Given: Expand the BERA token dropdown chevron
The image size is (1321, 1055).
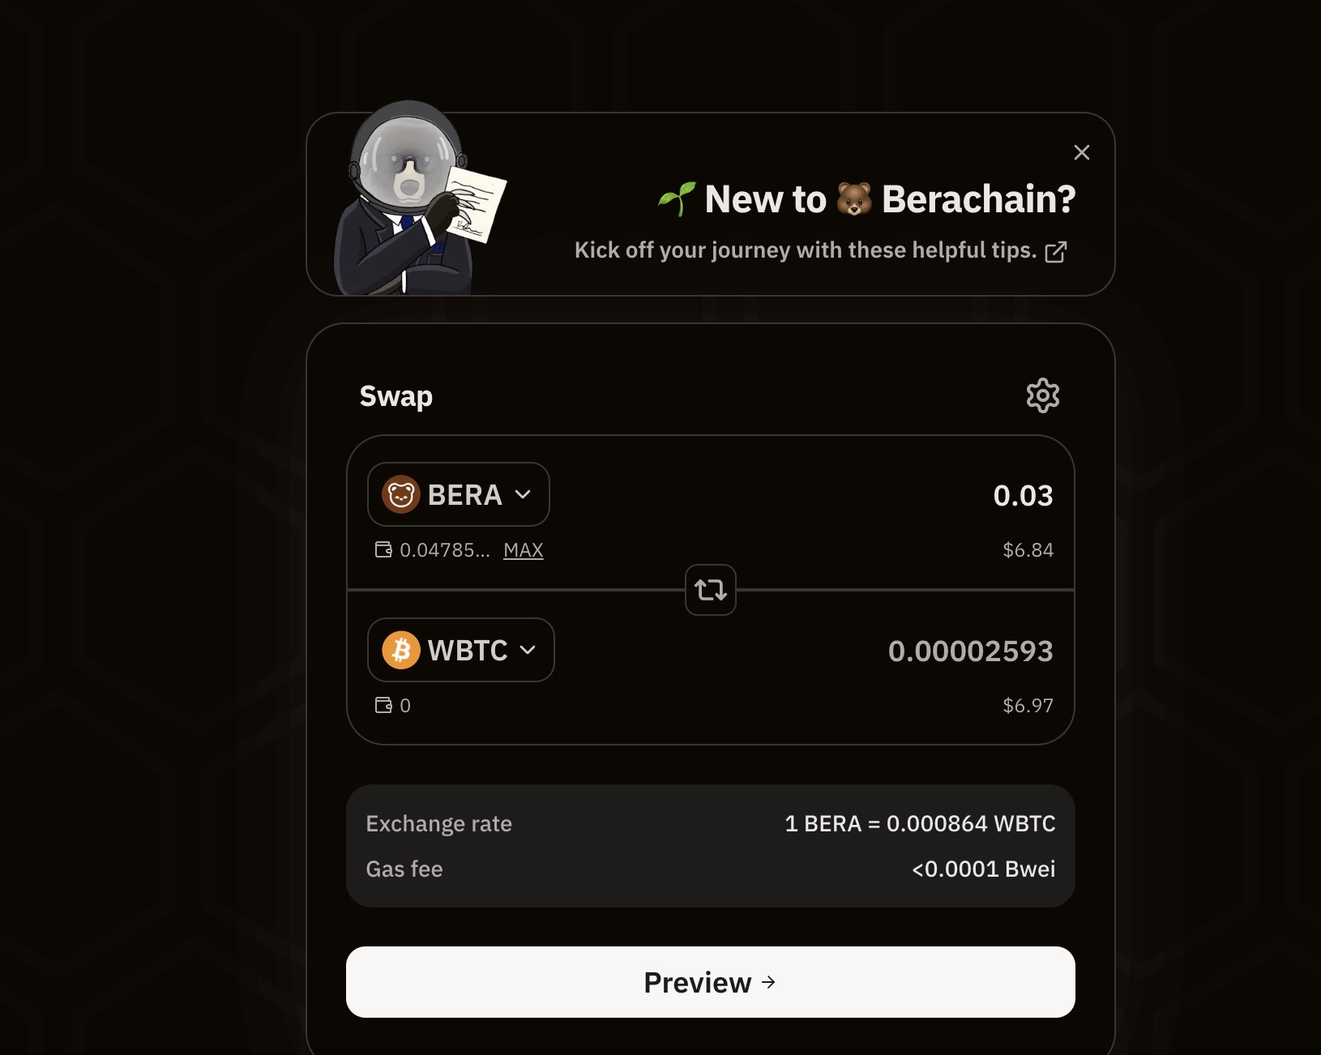Looking at the screenshot, I should tap(524, 494).
